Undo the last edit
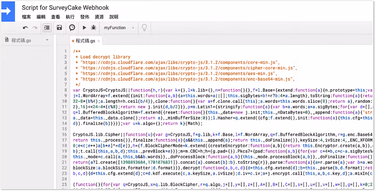 click(25, 28)
